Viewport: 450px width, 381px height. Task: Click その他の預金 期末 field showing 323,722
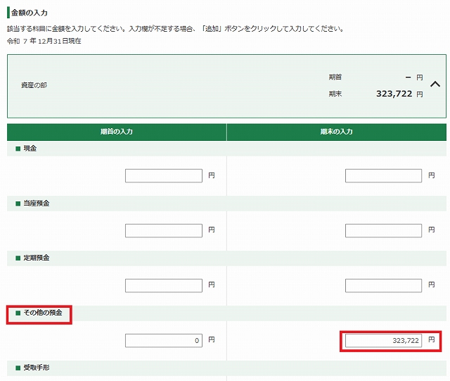(383, 340)
